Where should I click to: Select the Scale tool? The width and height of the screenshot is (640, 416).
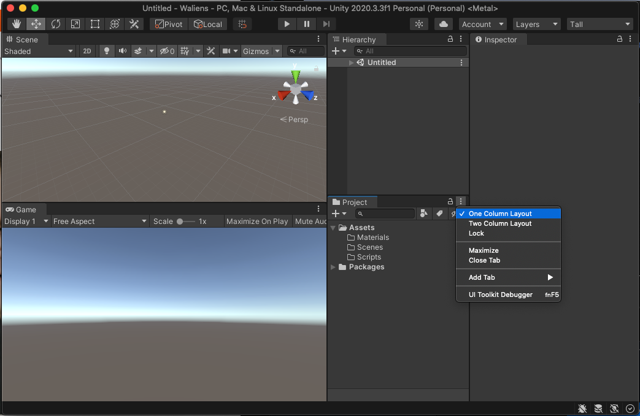click(75, 24)
